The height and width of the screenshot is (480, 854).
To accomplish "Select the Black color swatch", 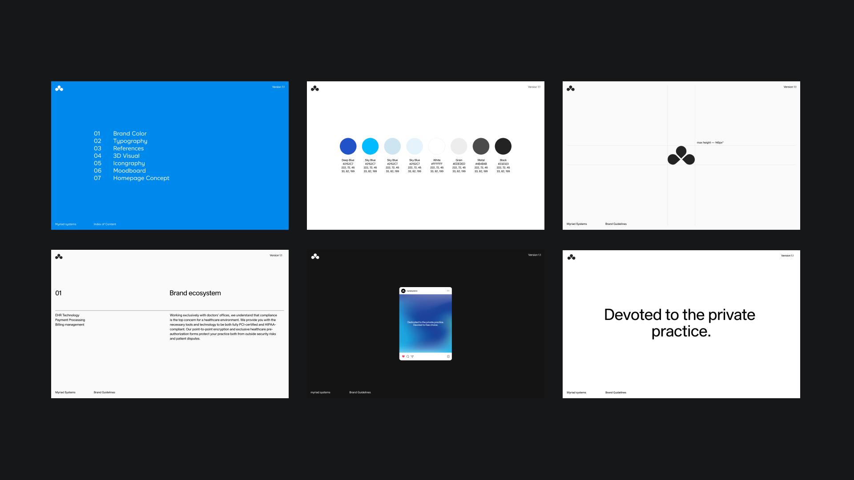I will 503,146.
